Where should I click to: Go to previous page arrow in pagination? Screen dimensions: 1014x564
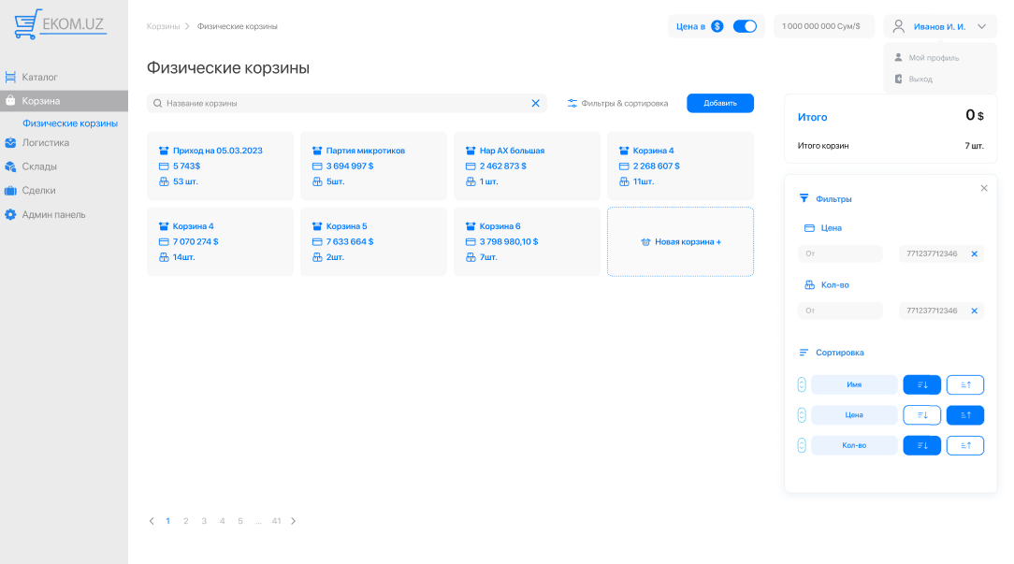point(152,521)
